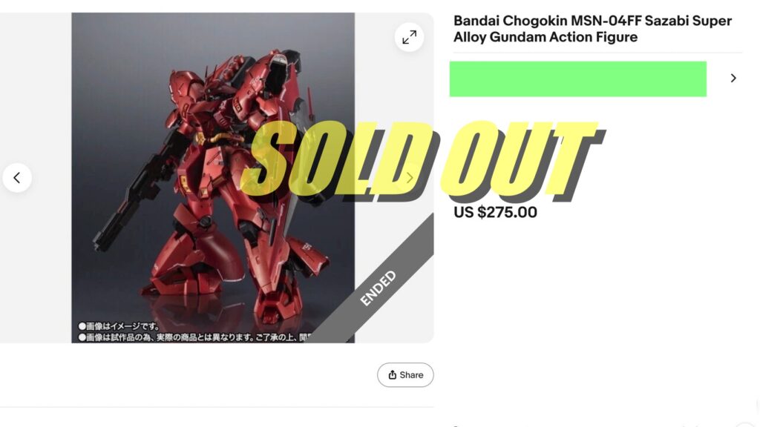
Task: Click the diagonal ENDED banner
Action: [379, 288]
